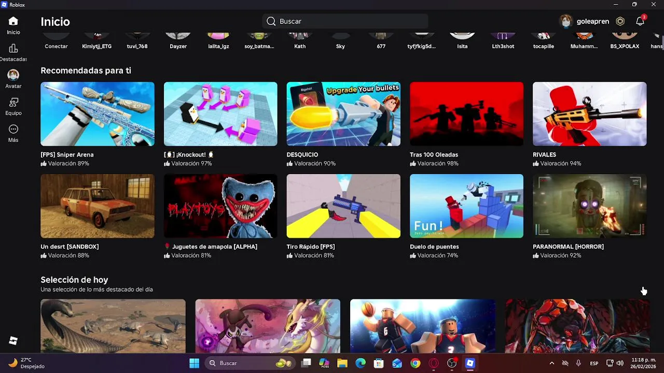The height and width of the screenshot is (373, 664).
Task: Click the Inicio page title
Action: point(55,22)
